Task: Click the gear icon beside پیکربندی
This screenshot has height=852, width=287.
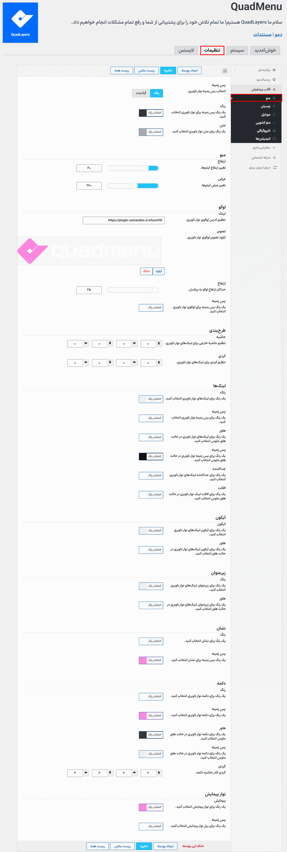Action: (274, 70)
